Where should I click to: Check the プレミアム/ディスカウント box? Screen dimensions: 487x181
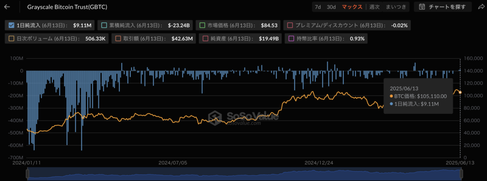click(x=291, y=26)
